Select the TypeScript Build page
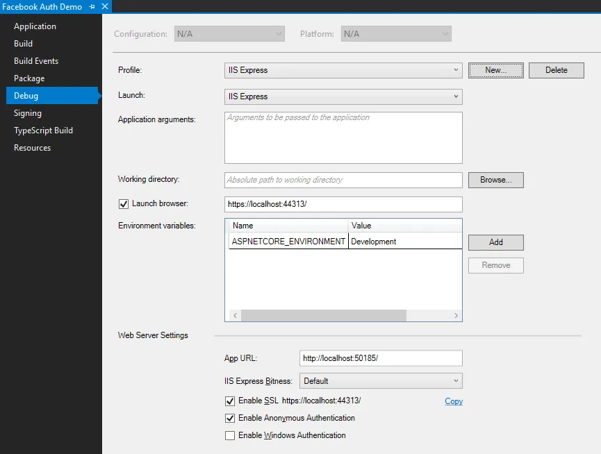The image size is (601, 454). 43,131
